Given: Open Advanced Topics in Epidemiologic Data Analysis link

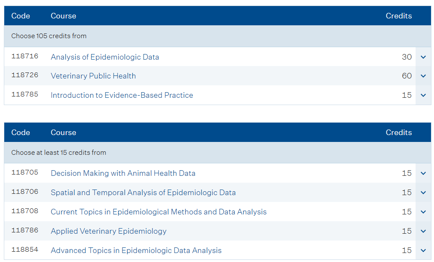Looking at the screenshot, I should pos(136,250).
